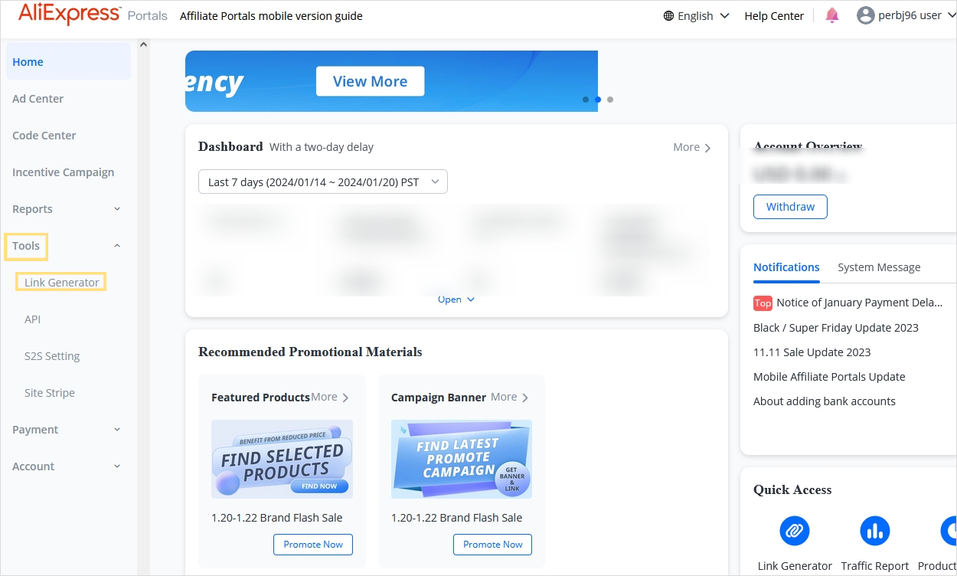Open the Link Generator quick access icon
957x576 pixels.
pyautogui.click(x=795, y=531)
